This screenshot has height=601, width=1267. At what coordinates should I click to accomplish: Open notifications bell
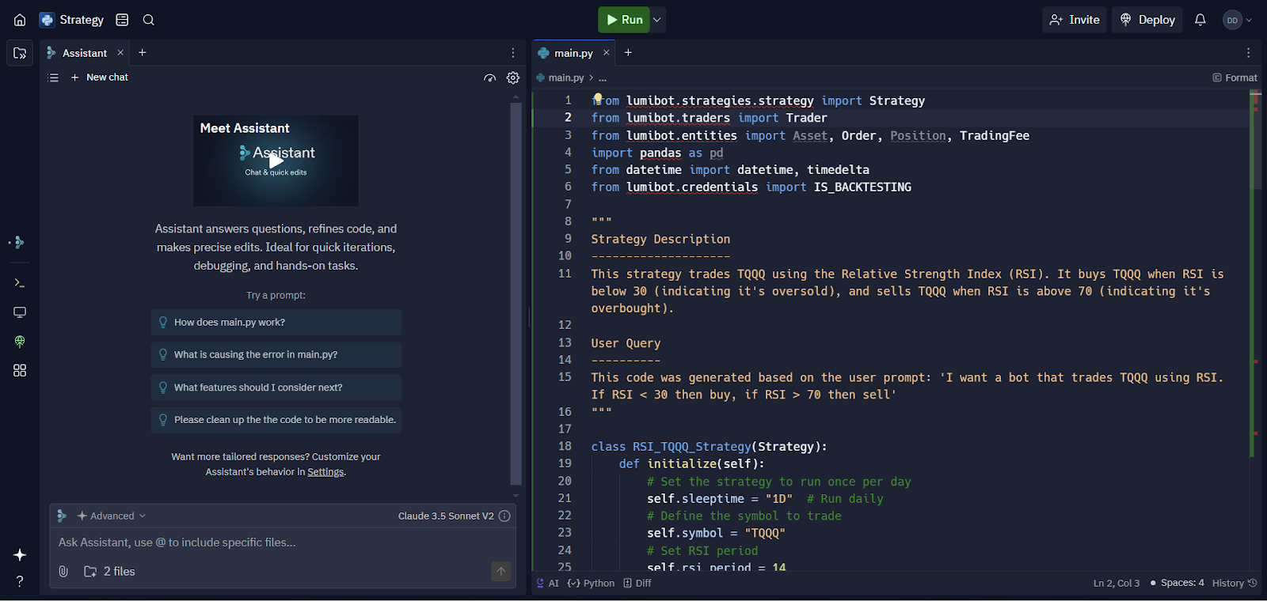coord(1200,20)
